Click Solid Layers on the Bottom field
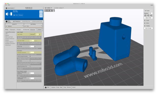This screenshot has width=158, height=95. [x=32, y=78]
